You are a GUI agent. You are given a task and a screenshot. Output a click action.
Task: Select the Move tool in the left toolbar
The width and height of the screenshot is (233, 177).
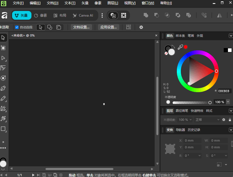tap(4, 38)
